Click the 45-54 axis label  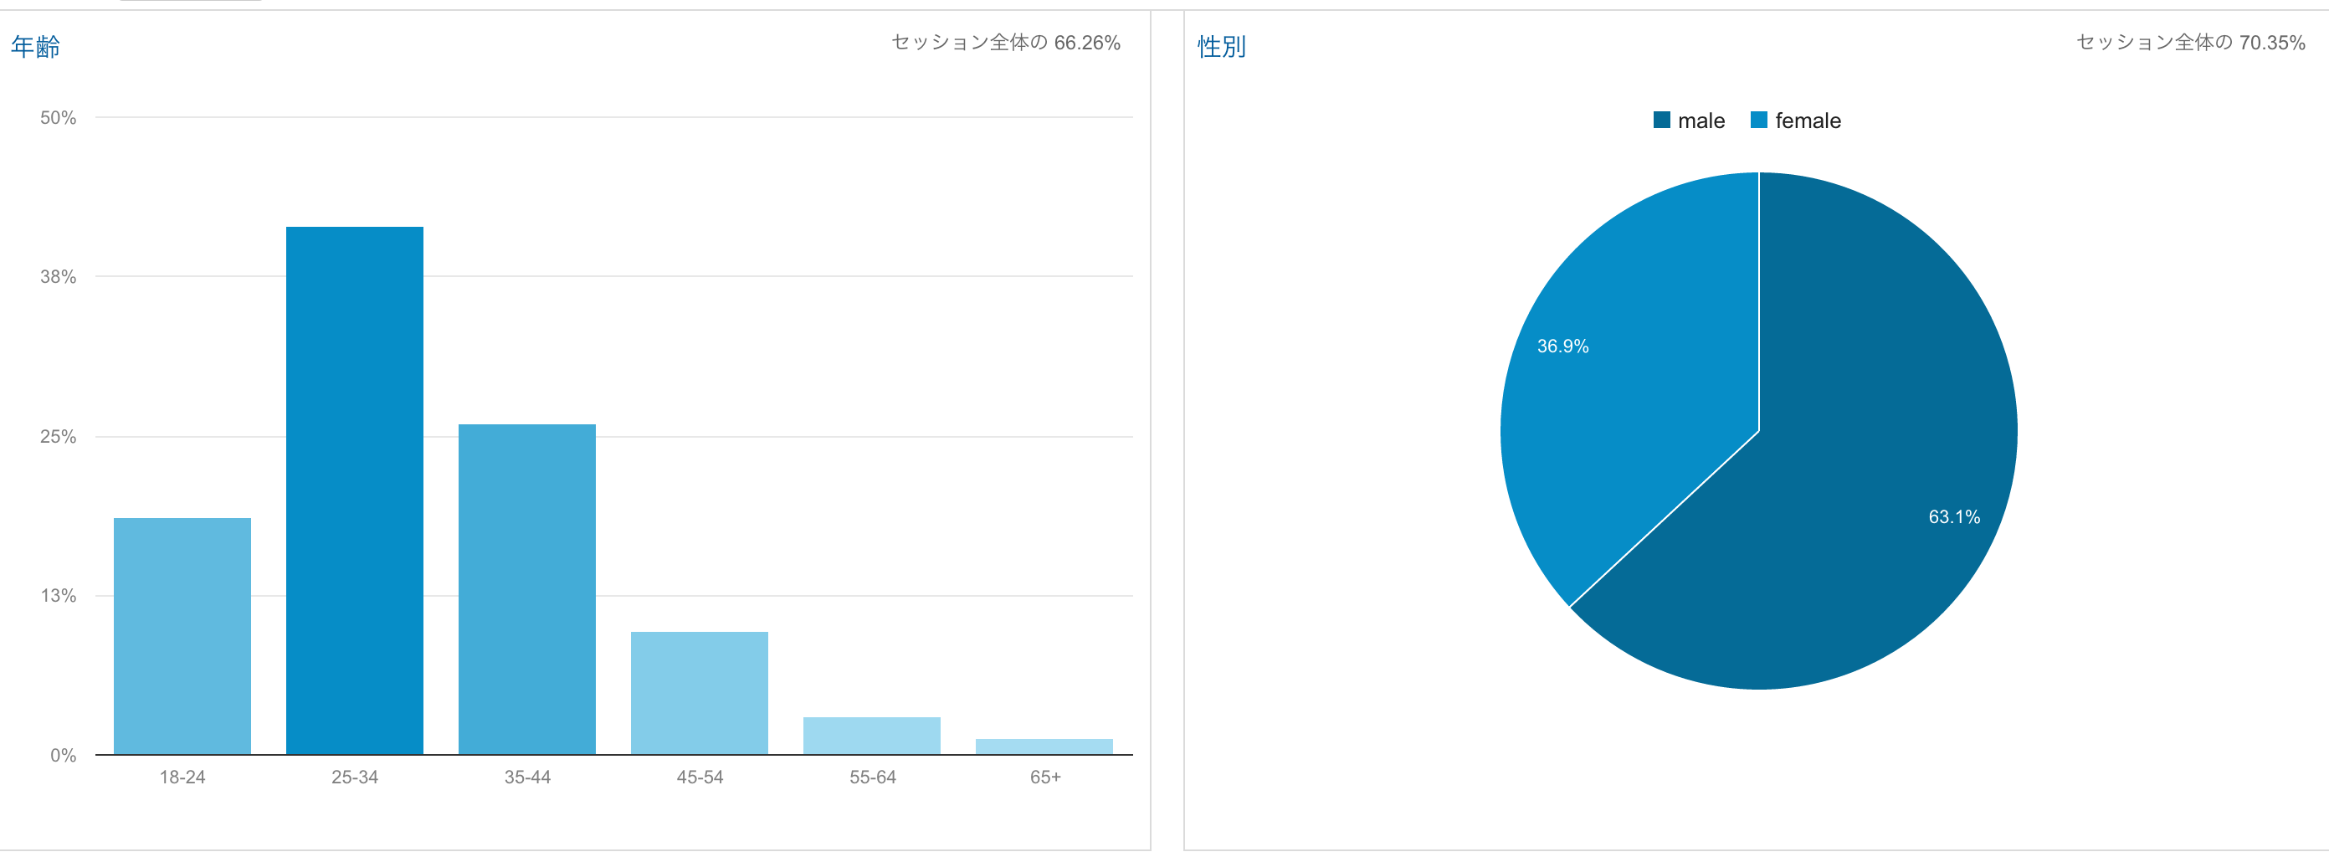pyautogui.click(x=700, y=777)
